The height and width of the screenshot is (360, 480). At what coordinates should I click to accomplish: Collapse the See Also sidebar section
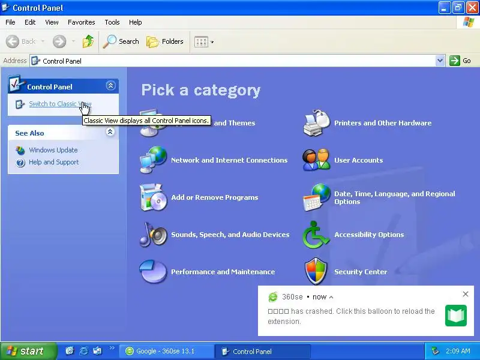click(x=110, y=132)
